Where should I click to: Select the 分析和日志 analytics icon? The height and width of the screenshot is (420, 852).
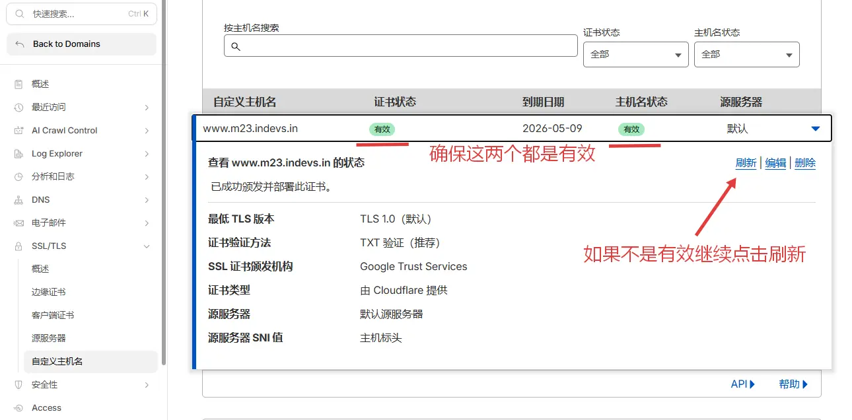tap(19, 176)
